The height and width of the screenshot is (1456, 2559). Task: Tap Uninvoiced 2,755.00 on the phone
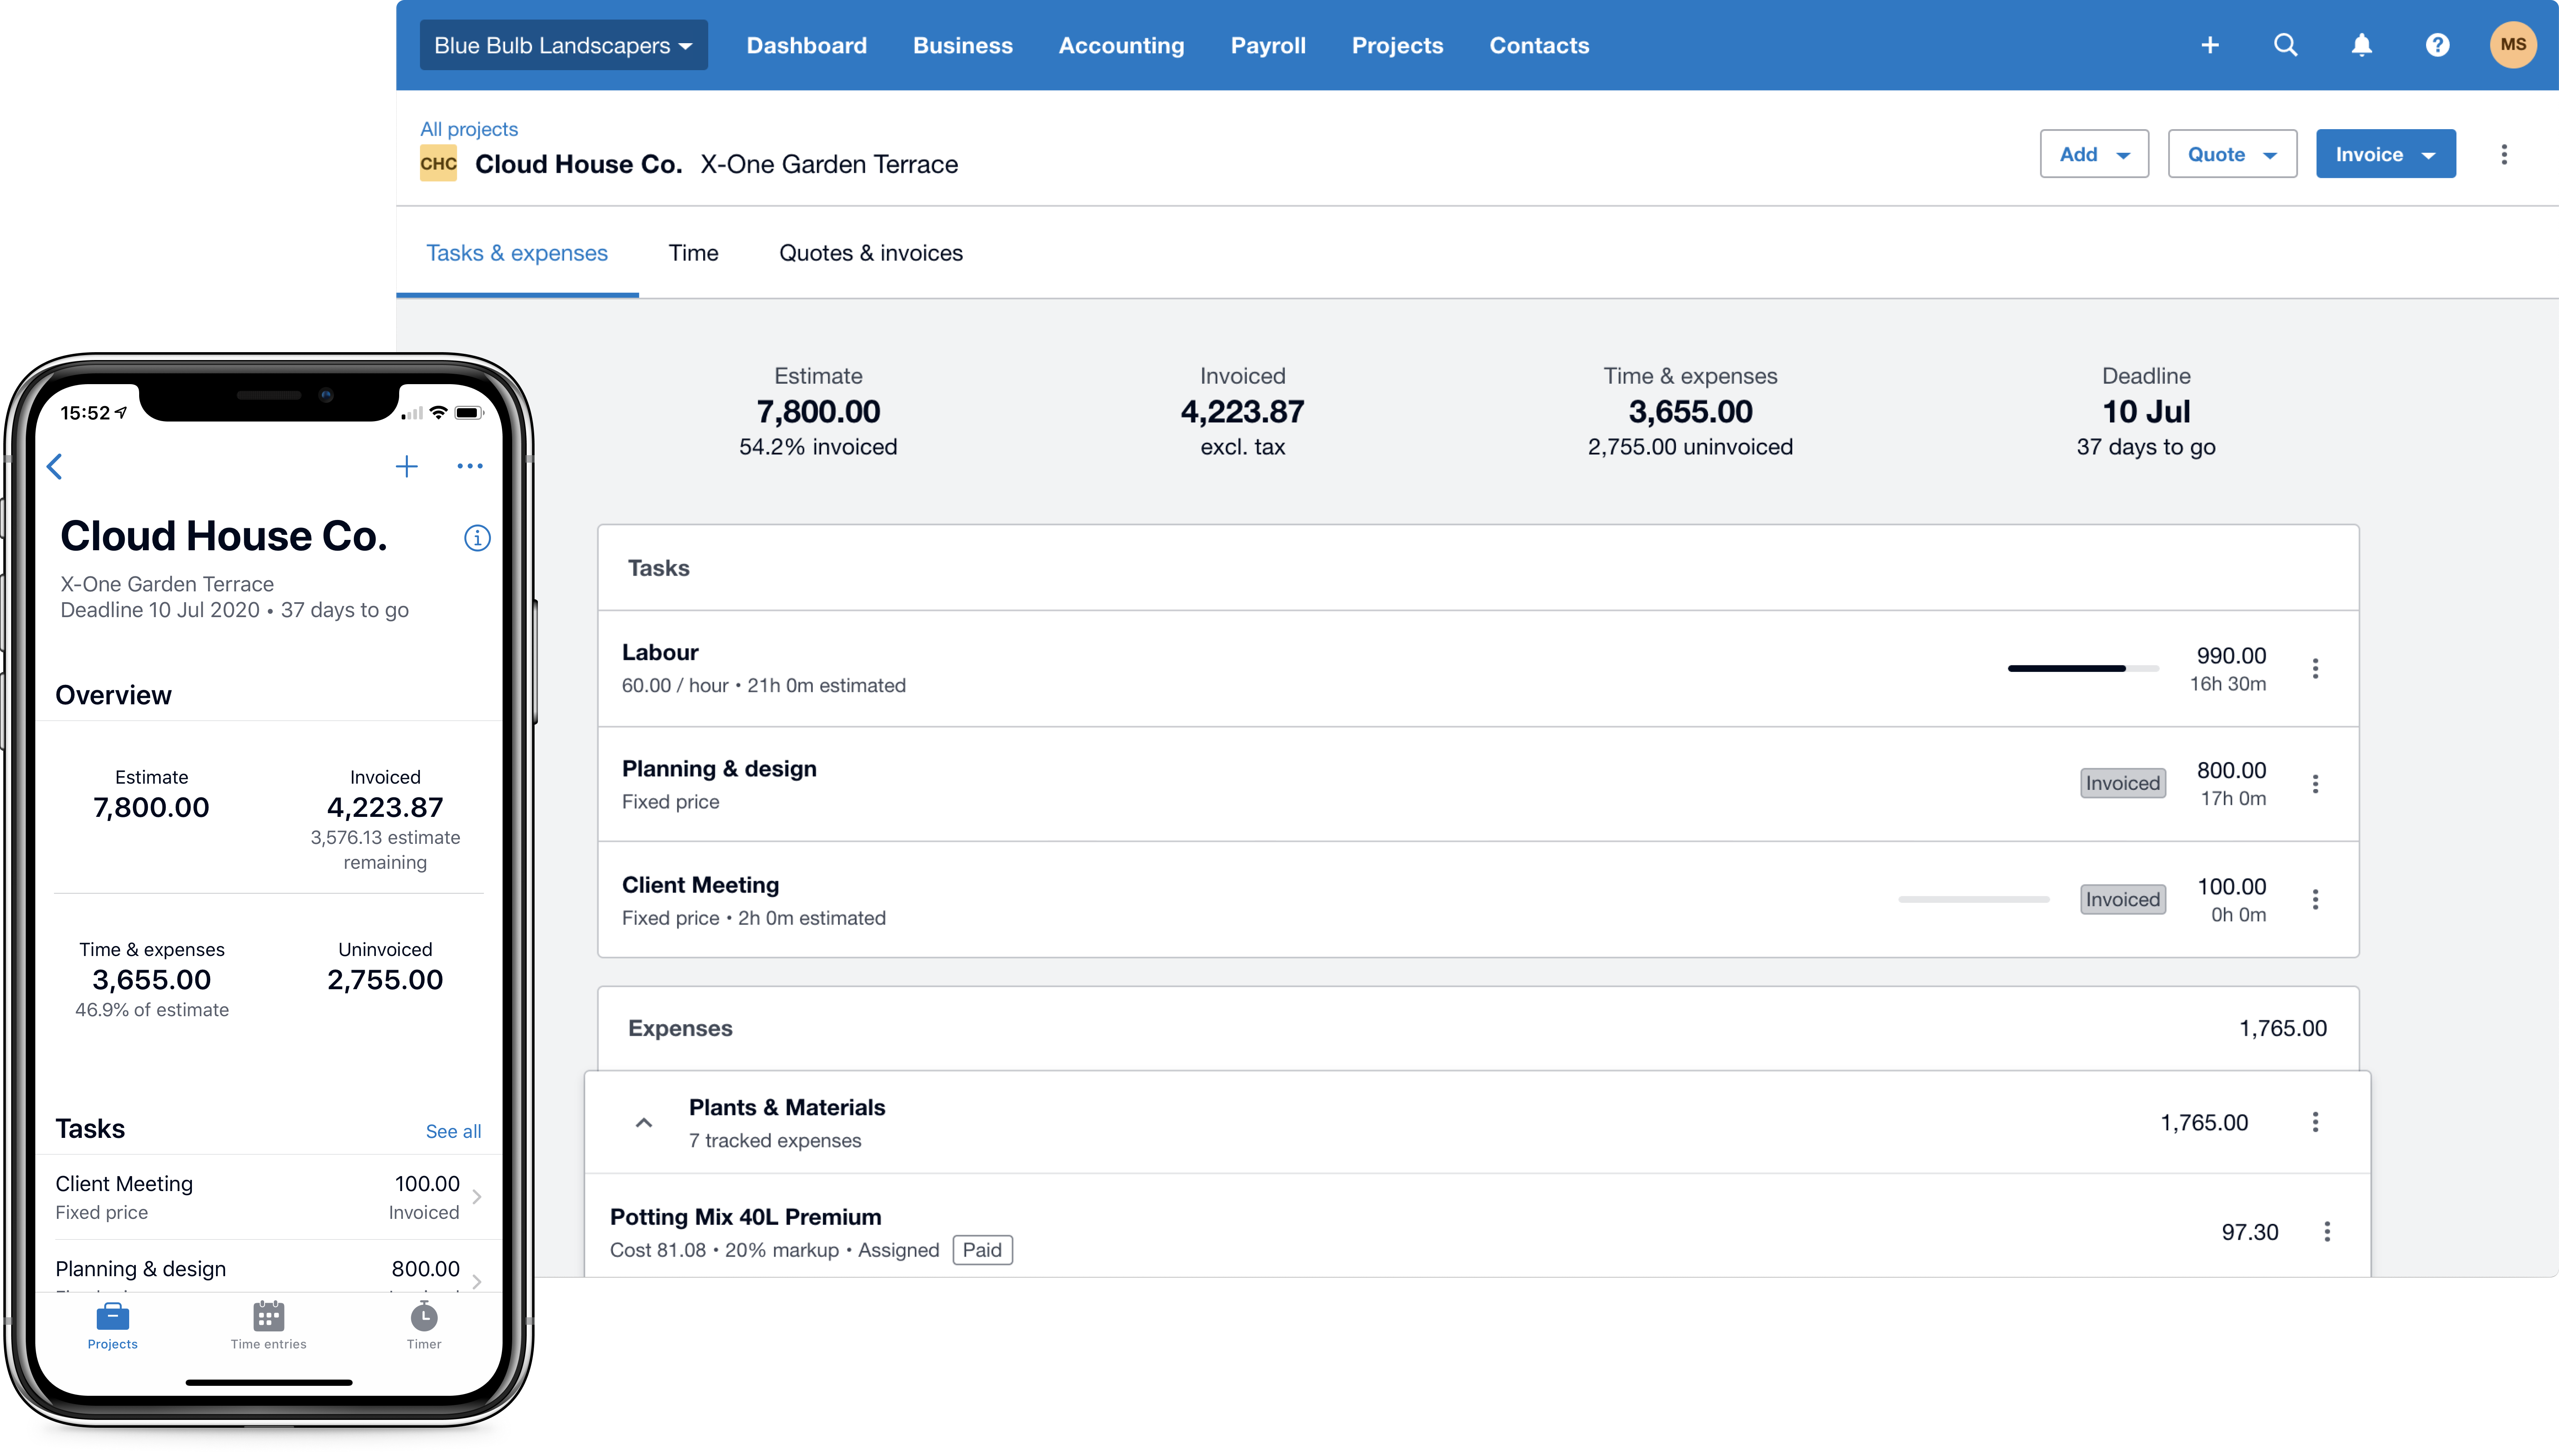pyautogui.click(x=385, y=980)
